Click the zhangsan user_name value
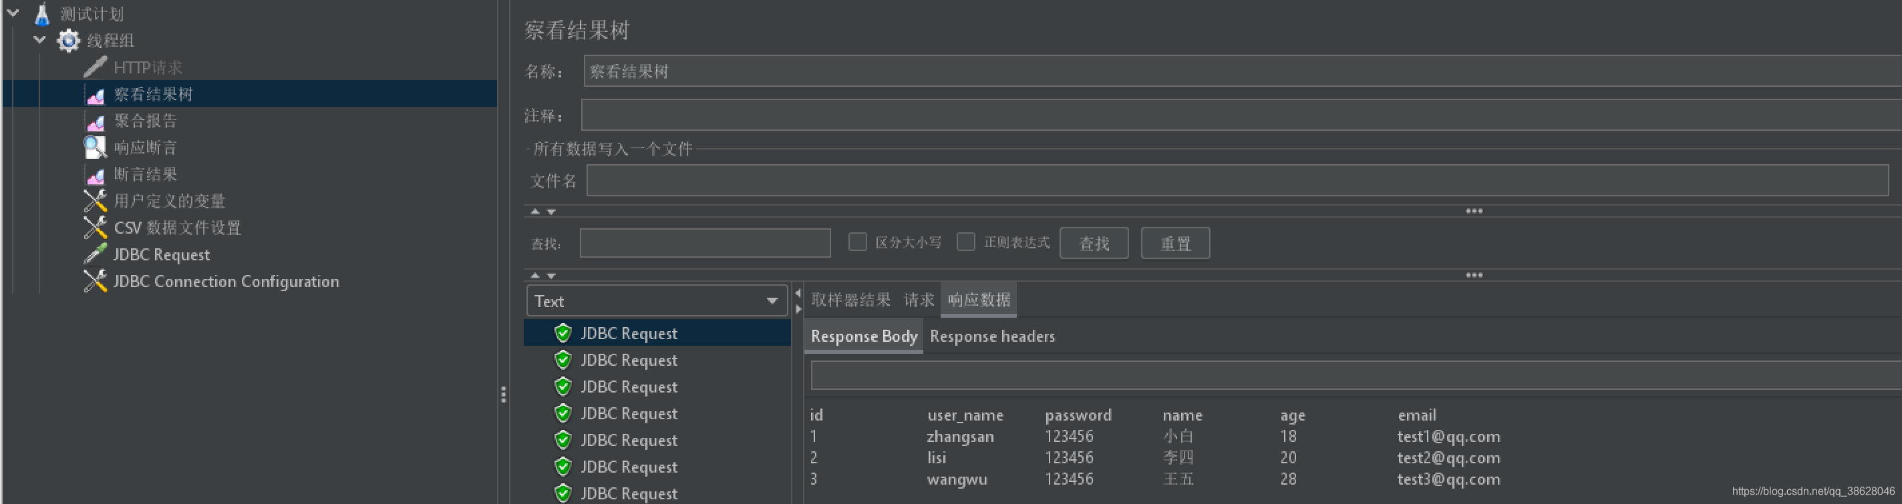 click(x=961, y=437)
